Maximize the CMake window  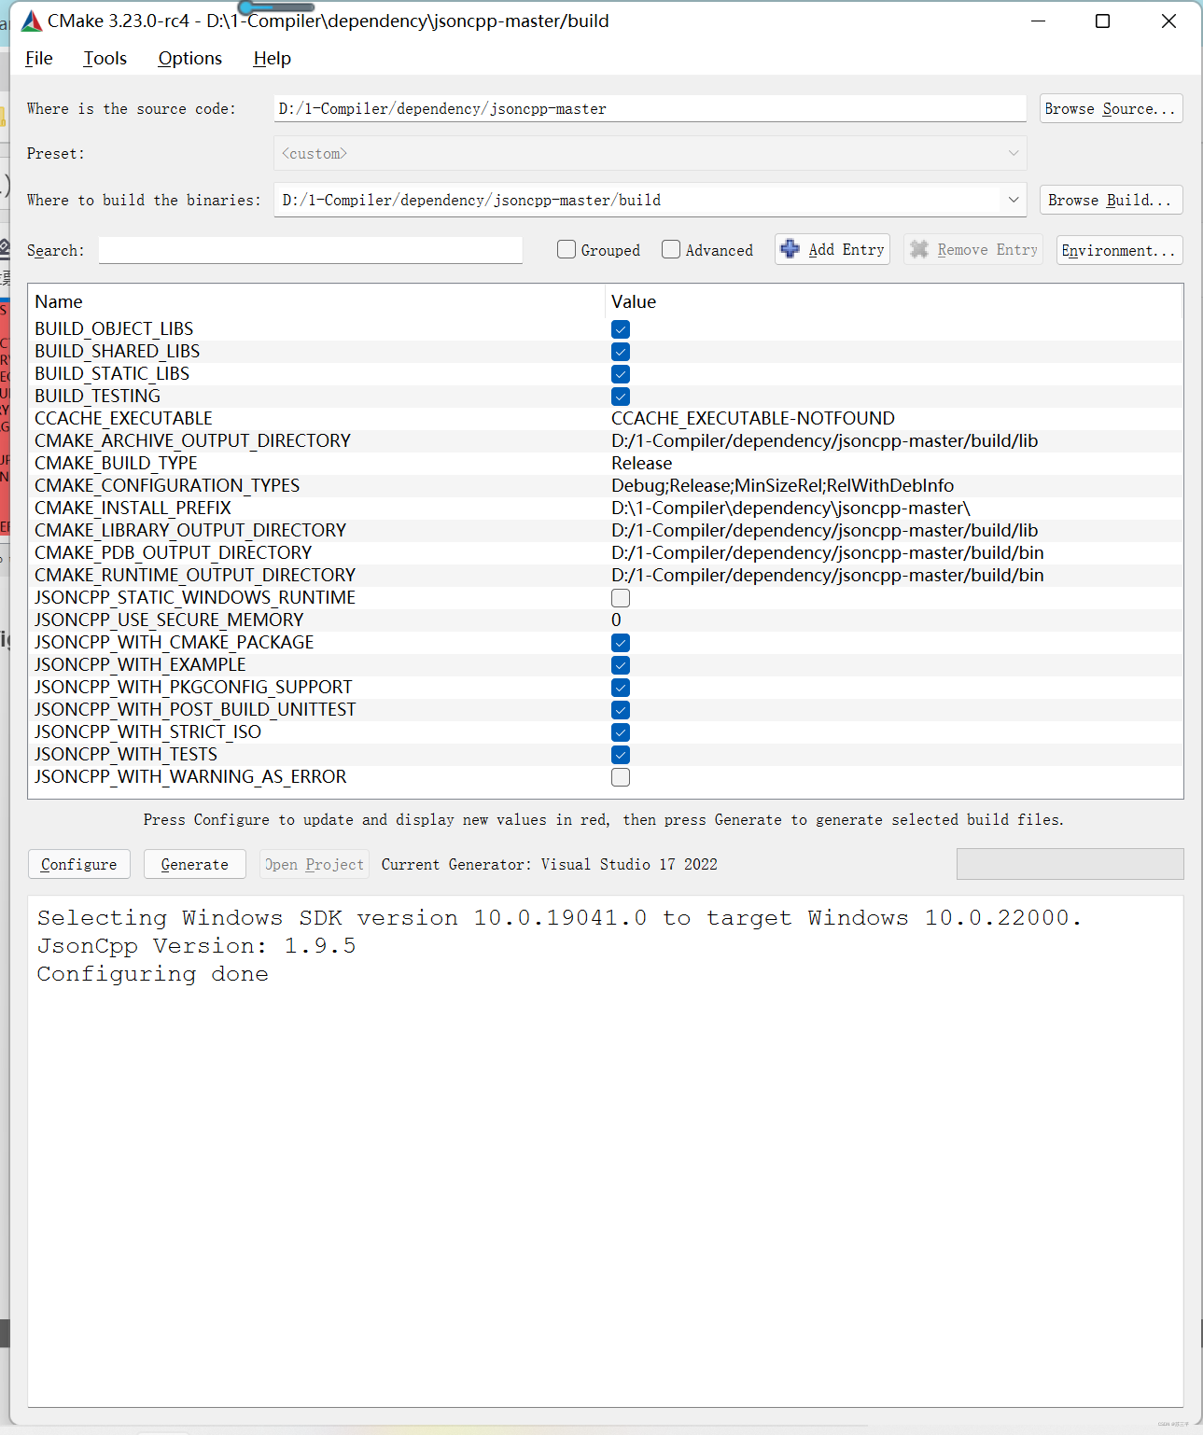click(x=1102, y=21)
